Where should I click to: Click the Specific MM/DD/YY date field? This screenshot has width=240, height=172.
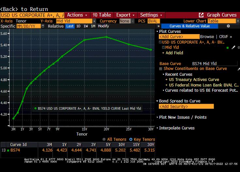(x=28, y=26)
